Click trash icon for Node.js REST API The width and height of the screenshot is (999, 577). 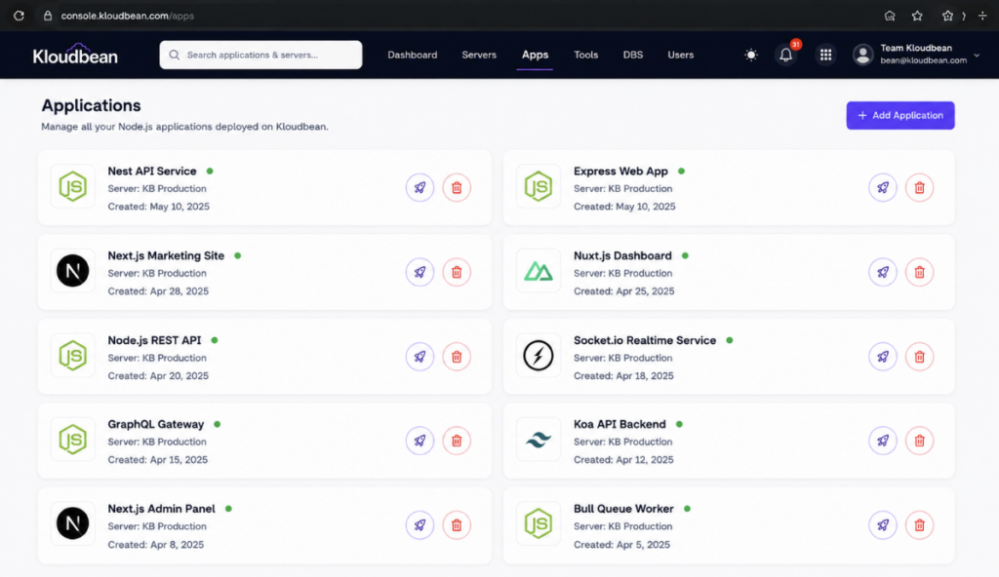click(x=457, y=357)
